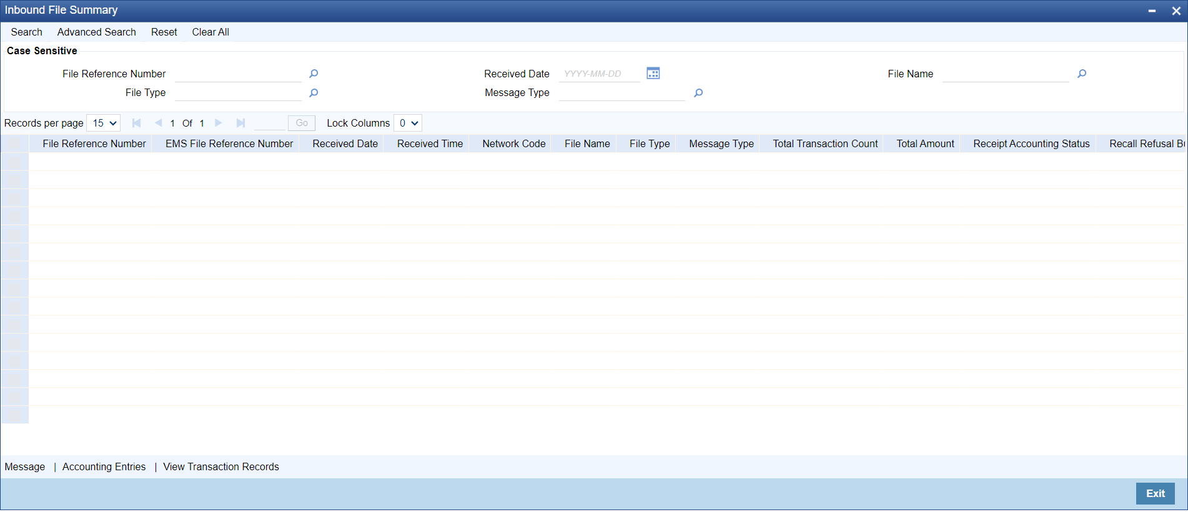
Task: Click the Network Code column header
Action: (x=514, y=143)
